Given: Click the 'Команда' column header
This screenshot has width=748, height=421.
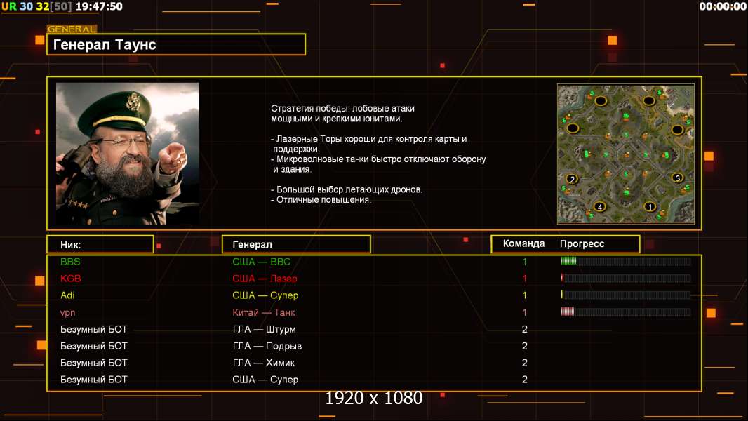Looking at the screenshot, I should click(523, 243).
